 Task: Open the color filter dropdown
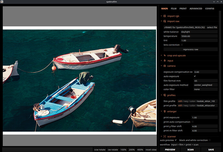coord(206,89)
